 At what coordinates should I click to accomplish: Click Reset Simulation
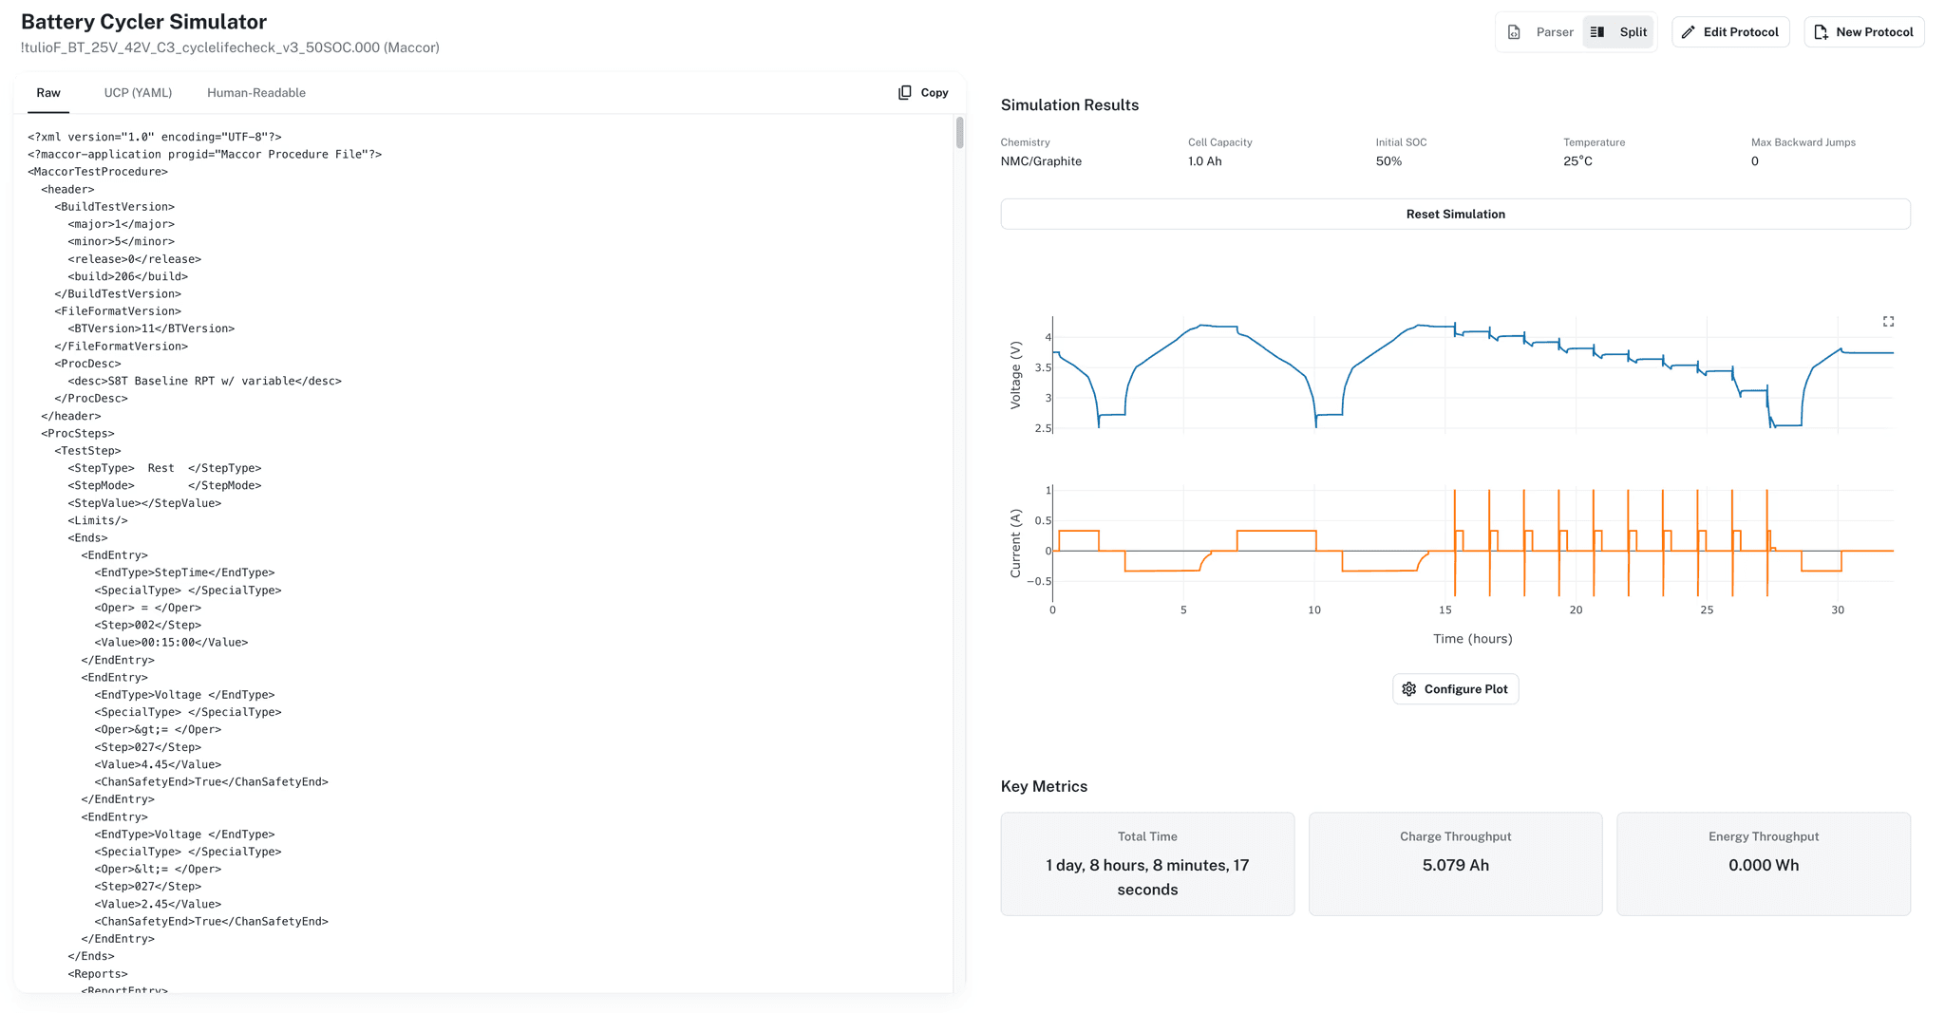point(1455,214)
